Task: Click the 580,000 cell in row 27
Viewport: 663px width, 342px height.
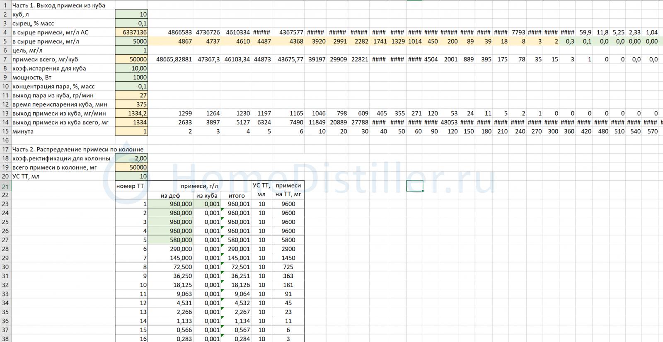Action: 170,240
